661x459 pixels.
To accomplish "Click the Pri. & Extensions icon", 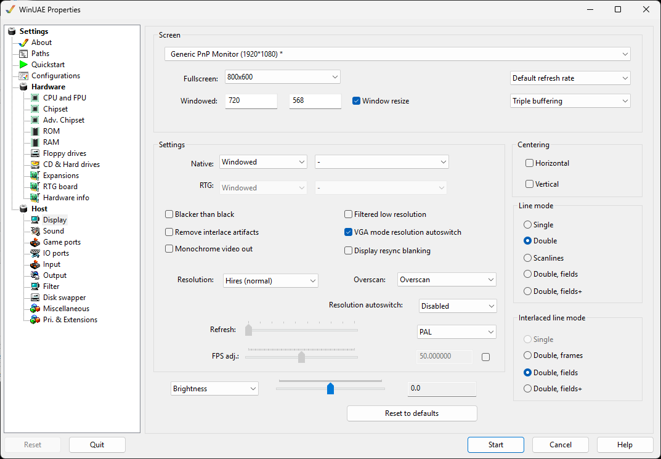I will 35,320.
